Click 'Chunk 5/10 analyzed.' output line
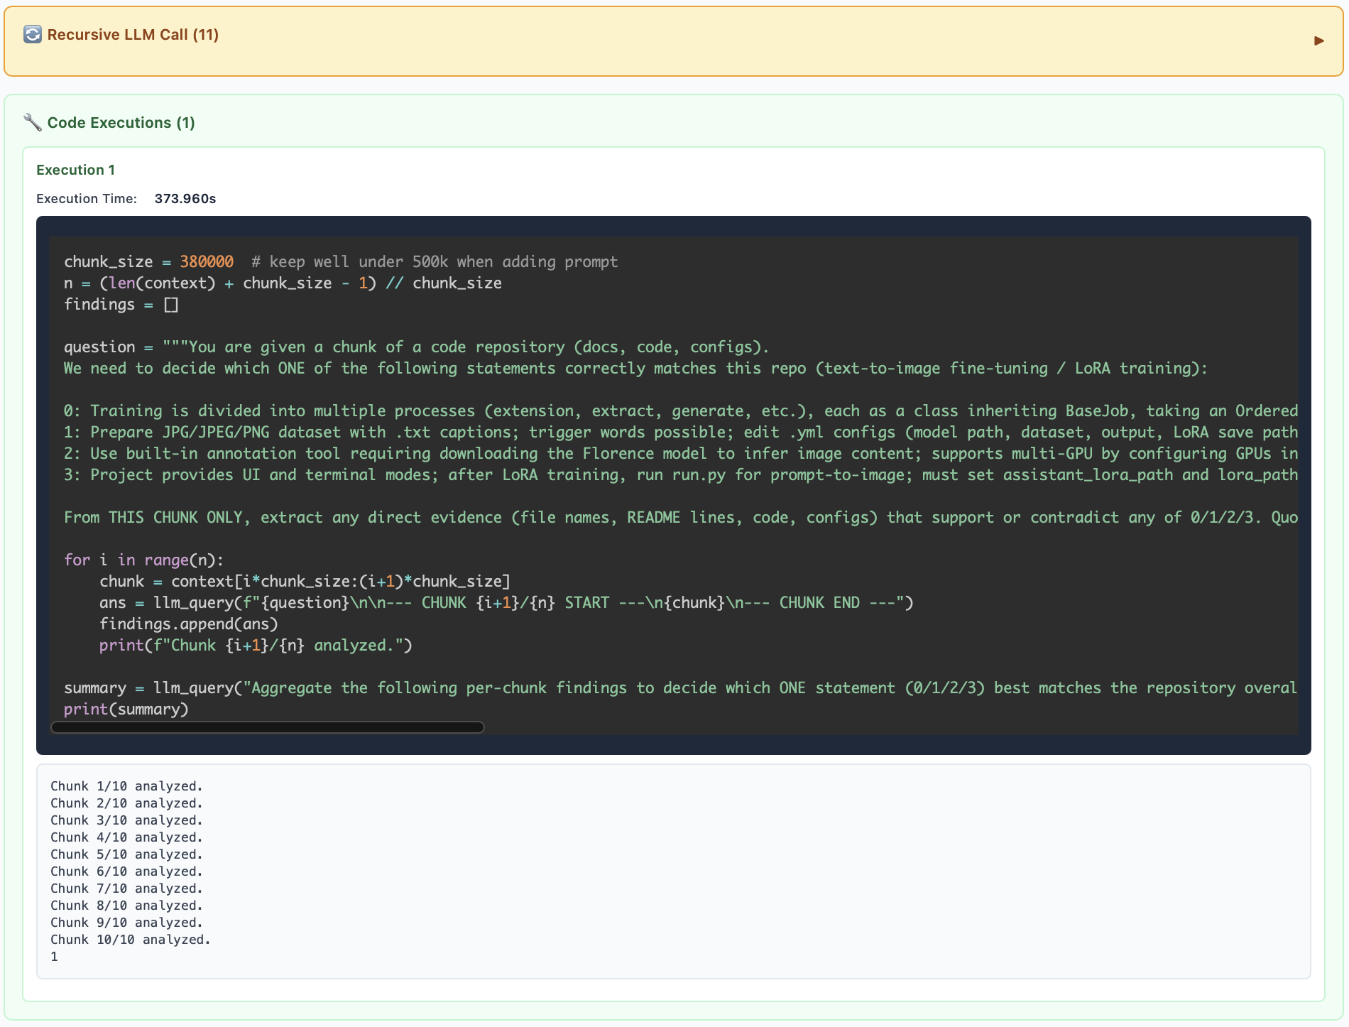 tap(126, 854)
